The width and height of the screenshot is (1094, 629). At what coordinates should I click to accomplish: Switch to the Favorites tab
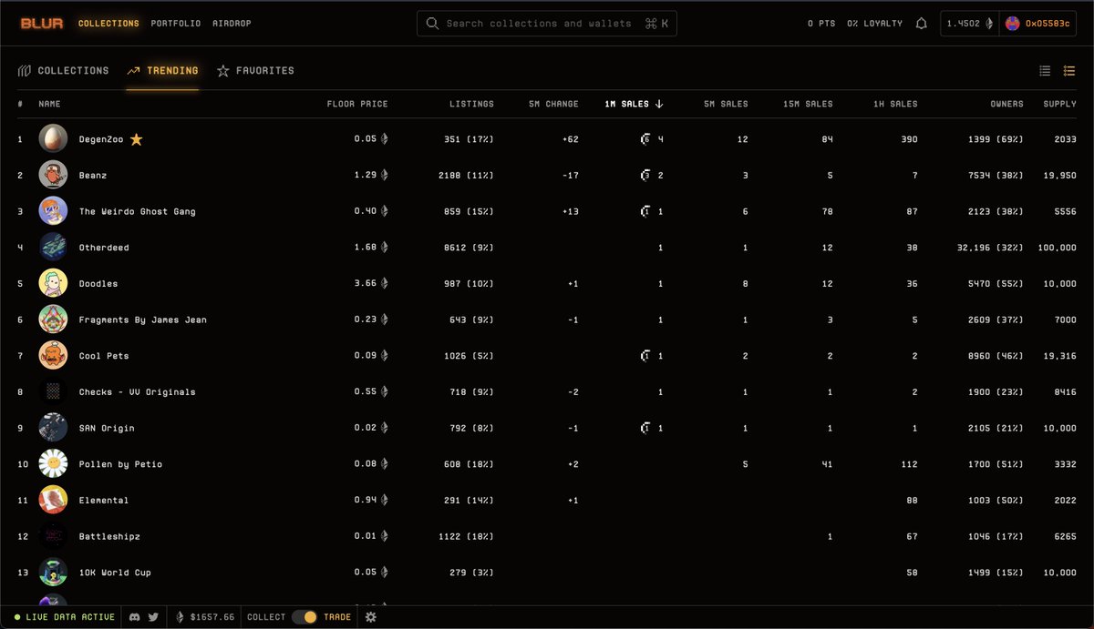pyautogui.click(x=255, y=71)
